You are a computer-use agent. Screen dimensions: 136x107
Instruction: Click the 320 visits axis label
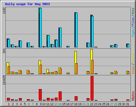coord(4,51)
